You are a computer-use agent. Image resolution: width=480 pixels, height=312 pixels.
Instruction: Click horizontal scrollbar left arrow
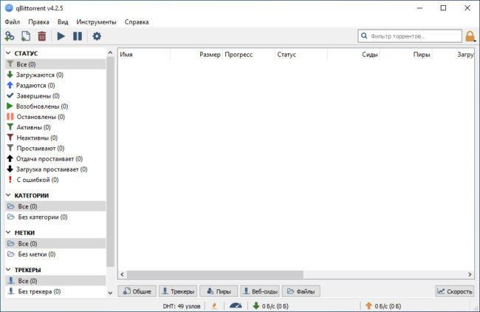click(x=122, y=274)
